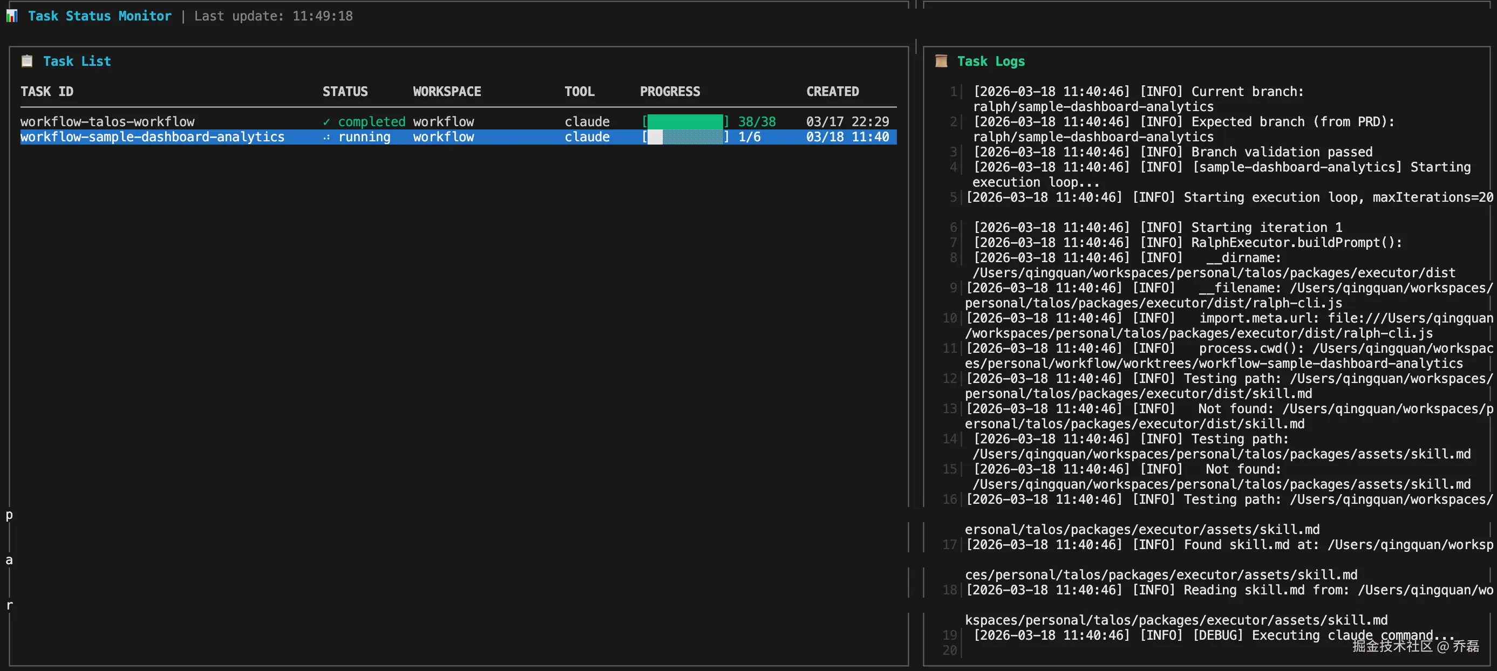Click the Task List clipboard icon
This screenshot has height=671, width=1497.
click(27, 61)
